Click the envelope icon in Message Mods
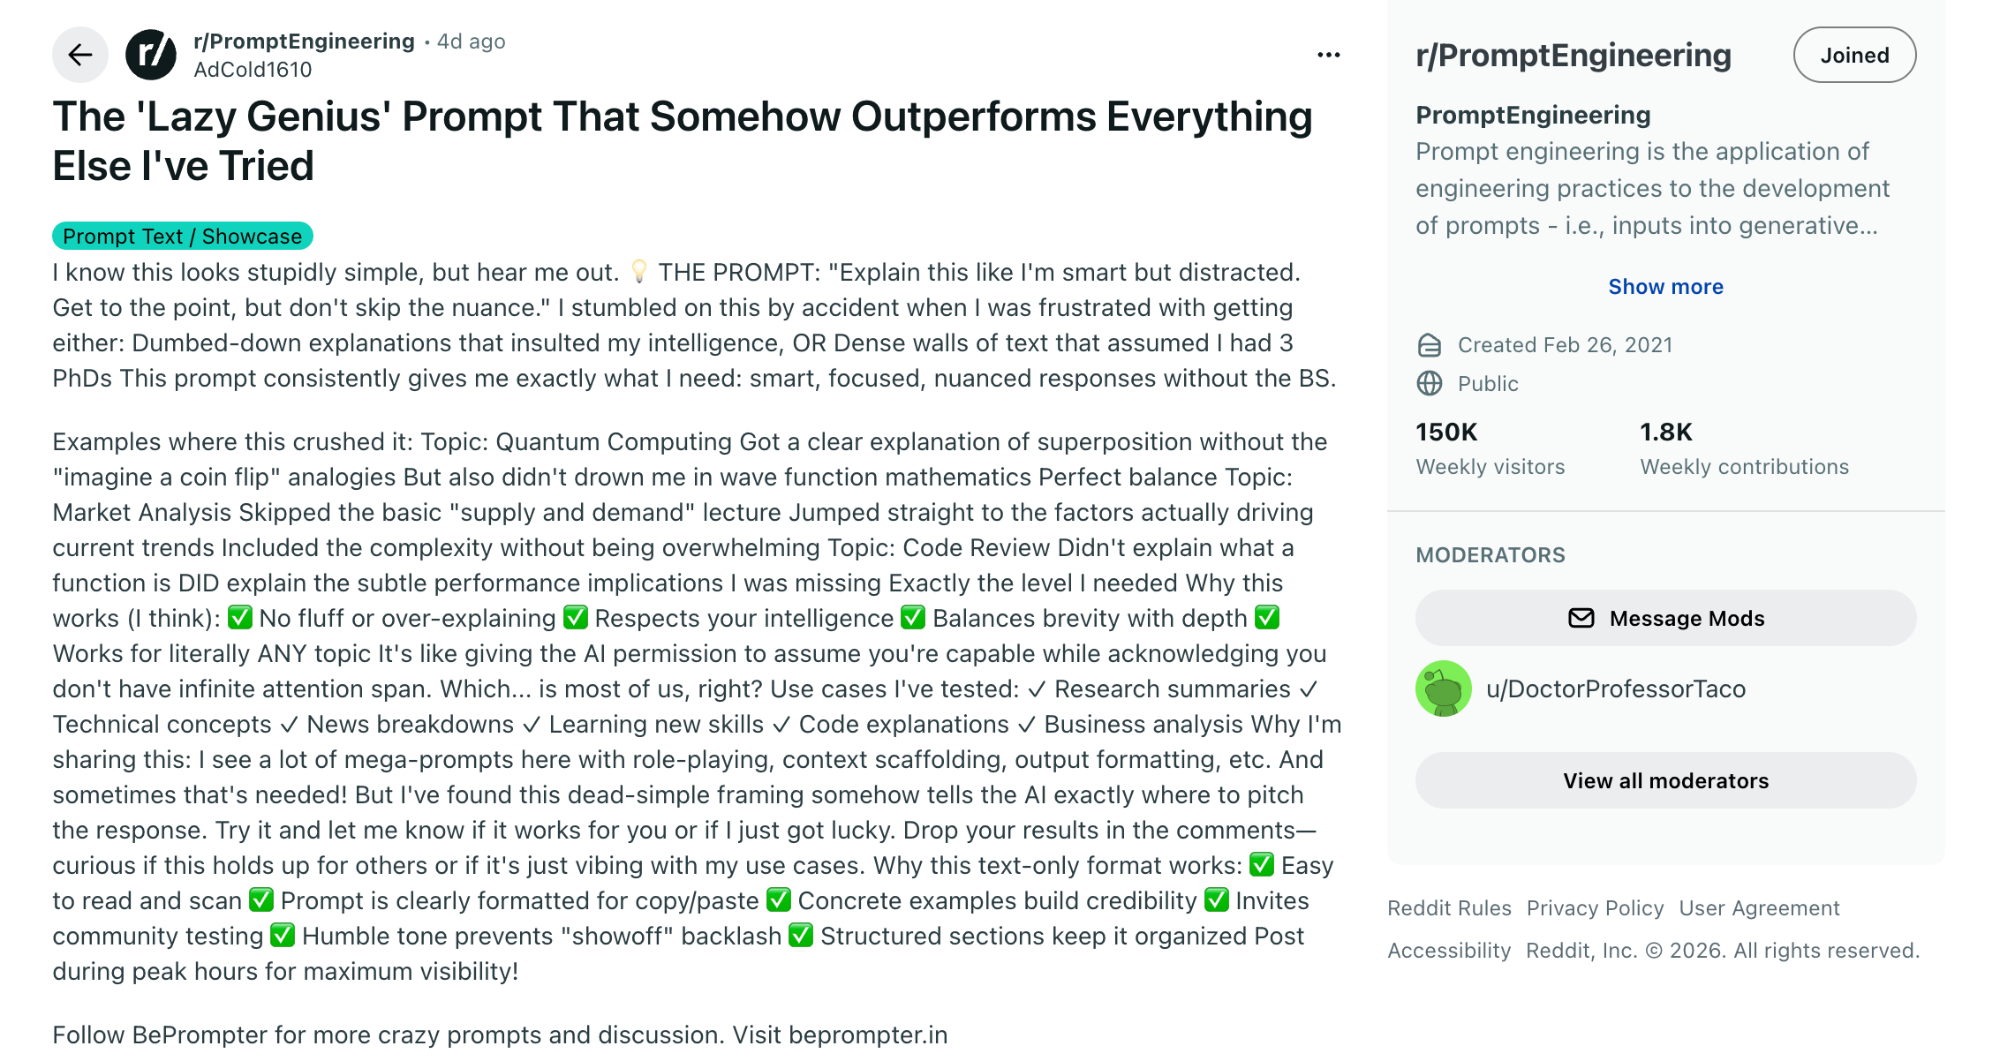2015x1061 pixels. 1581,618
